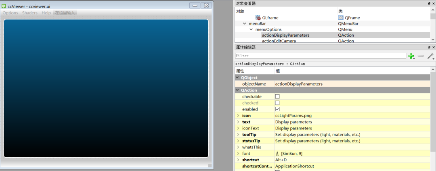Image resolution: width=436 pixels, height=171 pixels.
Task: Float the 属性编辑器 panel with its dock icon
Action: 429,48
